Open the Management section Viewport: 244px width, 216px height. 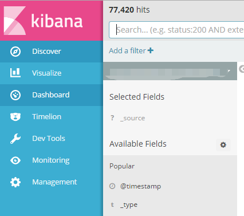pyautogui.click(x=52, y=182)
